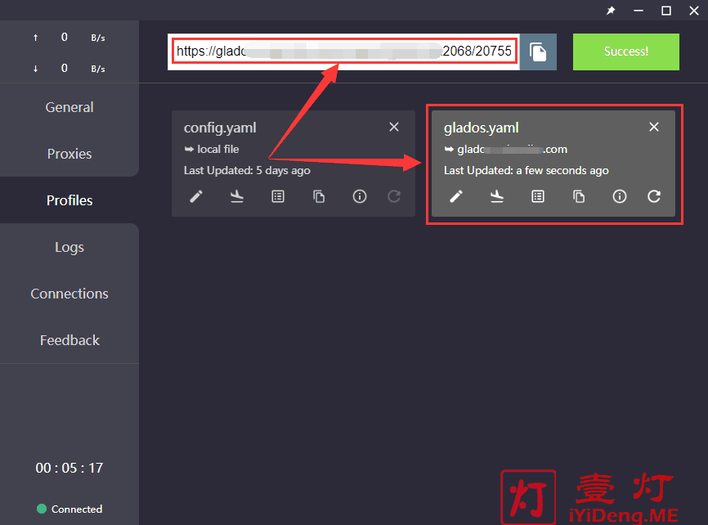708x525 pixels.
Task: Duplicate the glados.yaml profile with copy icon
Action: [x=579, y=196]
